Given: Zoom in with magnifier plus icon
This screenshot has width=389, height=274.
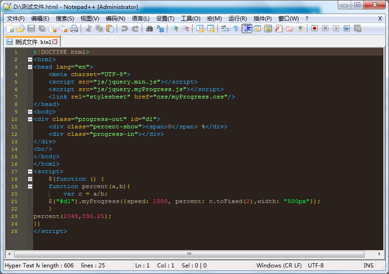Looking at the screenshot, I should tap(174, 28).
